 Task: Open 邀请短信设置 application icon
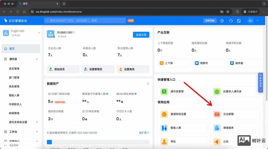(164, 114)
